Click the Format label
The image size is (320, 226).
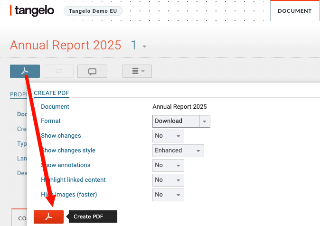(51, 121)
